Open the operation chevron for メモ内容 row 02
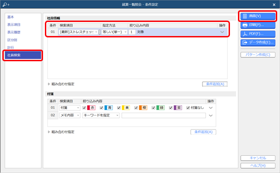 tap(211, 115)
